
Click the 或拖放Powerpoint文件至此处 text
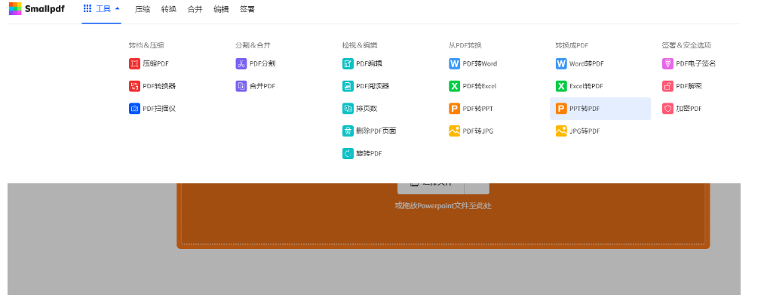point(443,206)
